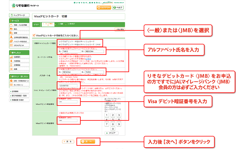The width and height of the screenshot is (236, 149).
Task: Focus the JALマイレージバンク番号 field
Action: point(68,86)
